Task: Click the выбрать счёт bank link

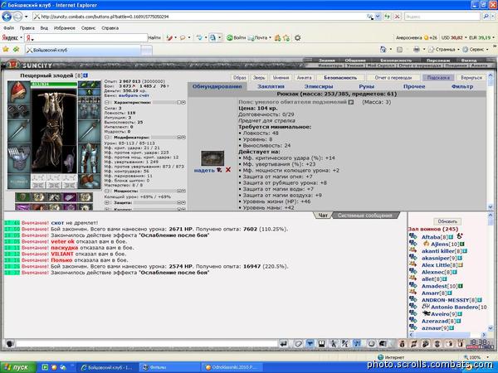Action: (x=134, y=95)
